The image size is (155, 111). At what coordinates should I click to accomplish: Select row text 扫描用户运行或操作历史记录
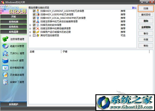coord(56,32)
